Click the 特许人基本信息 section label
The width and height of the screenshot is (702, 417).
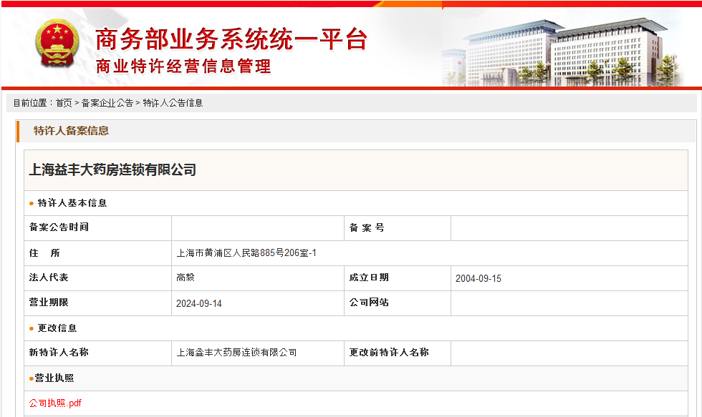(72, 203)
